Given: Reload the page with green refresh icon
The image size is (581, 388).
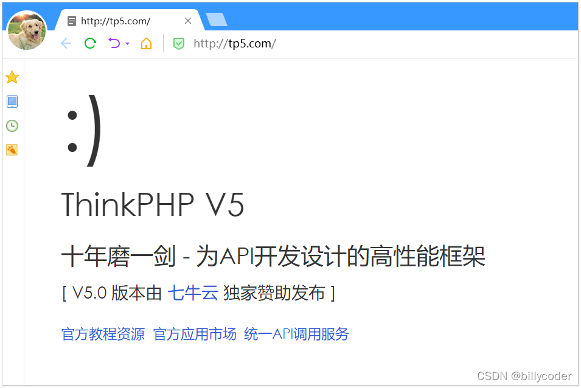Looking at the screenshot, I should pos(90,43).
